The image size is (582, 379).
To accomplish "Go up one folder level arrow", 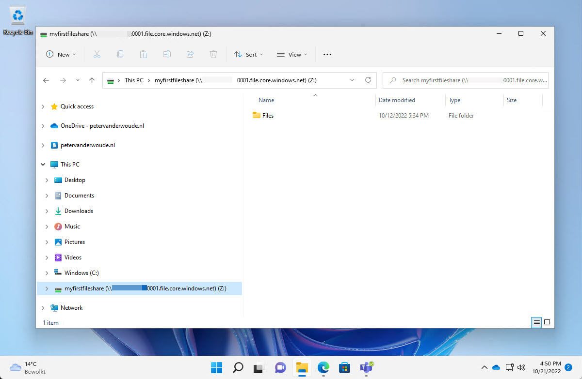I will [92, 80].
